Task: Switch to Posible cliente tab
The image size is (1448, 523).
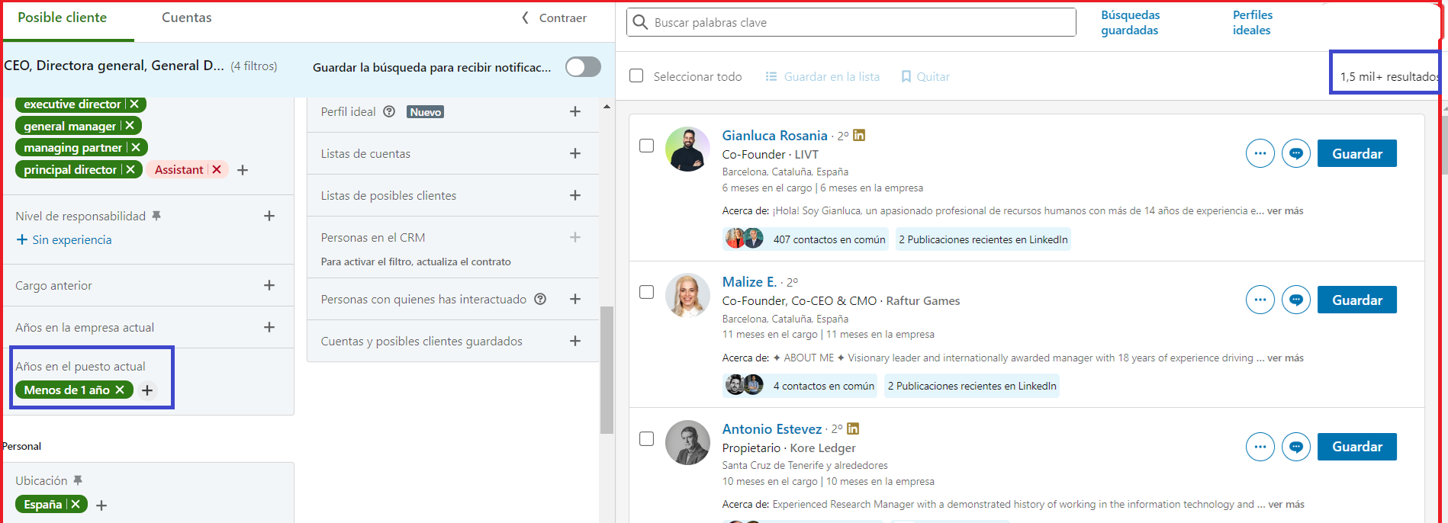Action: point(63,18)
